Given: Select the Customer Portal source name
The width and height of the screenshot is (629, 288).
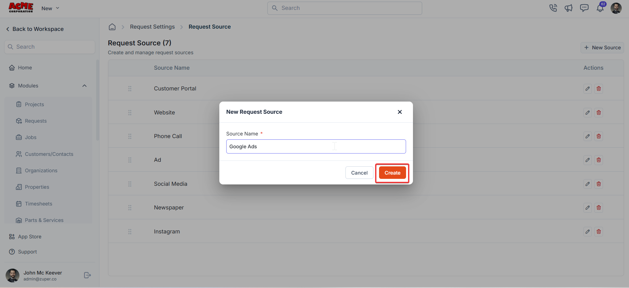Looking at the screenshot, I should coord(175,89).
